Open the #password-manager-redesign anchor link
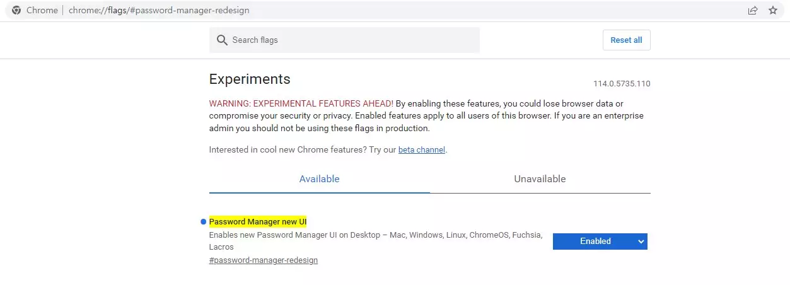The image size is (790, 285). (264, 260)
